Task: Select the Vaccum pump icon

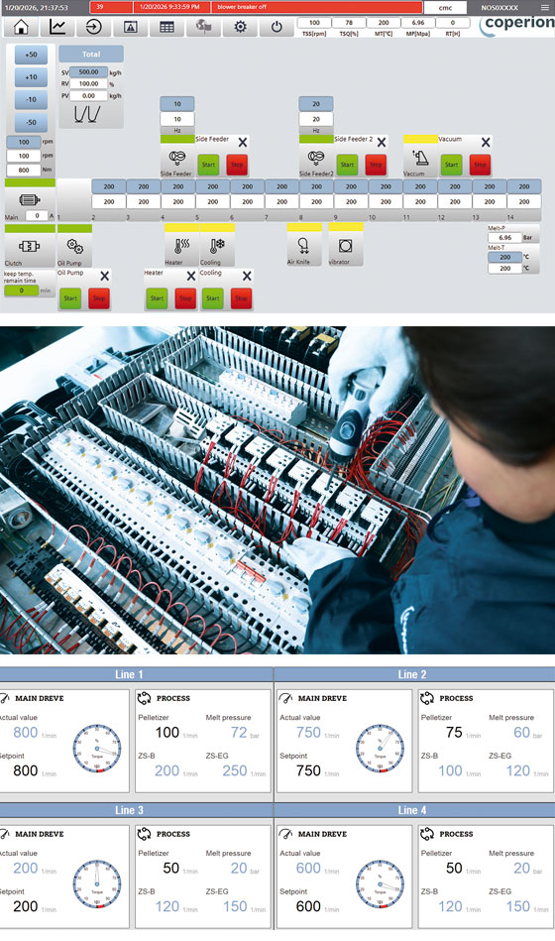Action: click(419, 158)
